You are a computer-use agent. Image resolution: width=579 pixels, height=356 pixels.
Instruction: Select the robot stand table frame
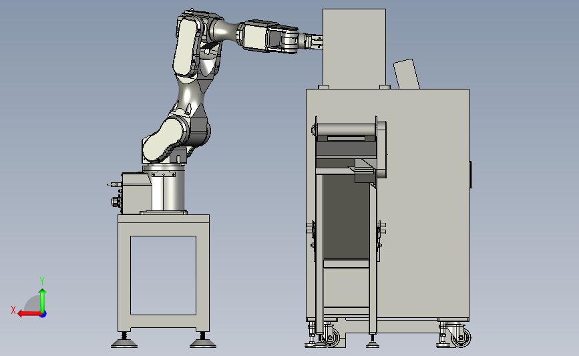pyautogui.click(x=164, y=273)
